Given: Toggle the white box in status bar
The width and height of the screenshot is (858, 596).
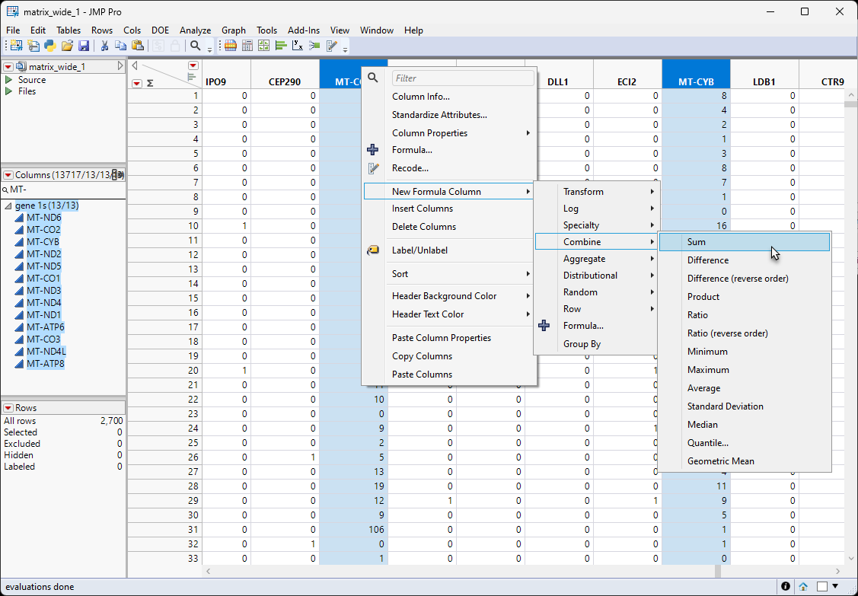Looking at the screenshot, I should pyautogui.click(x=822, y=586).
